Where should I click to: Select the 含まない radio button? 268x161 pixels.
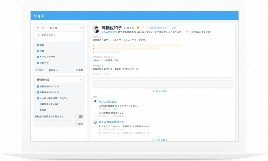pos(47,70)
